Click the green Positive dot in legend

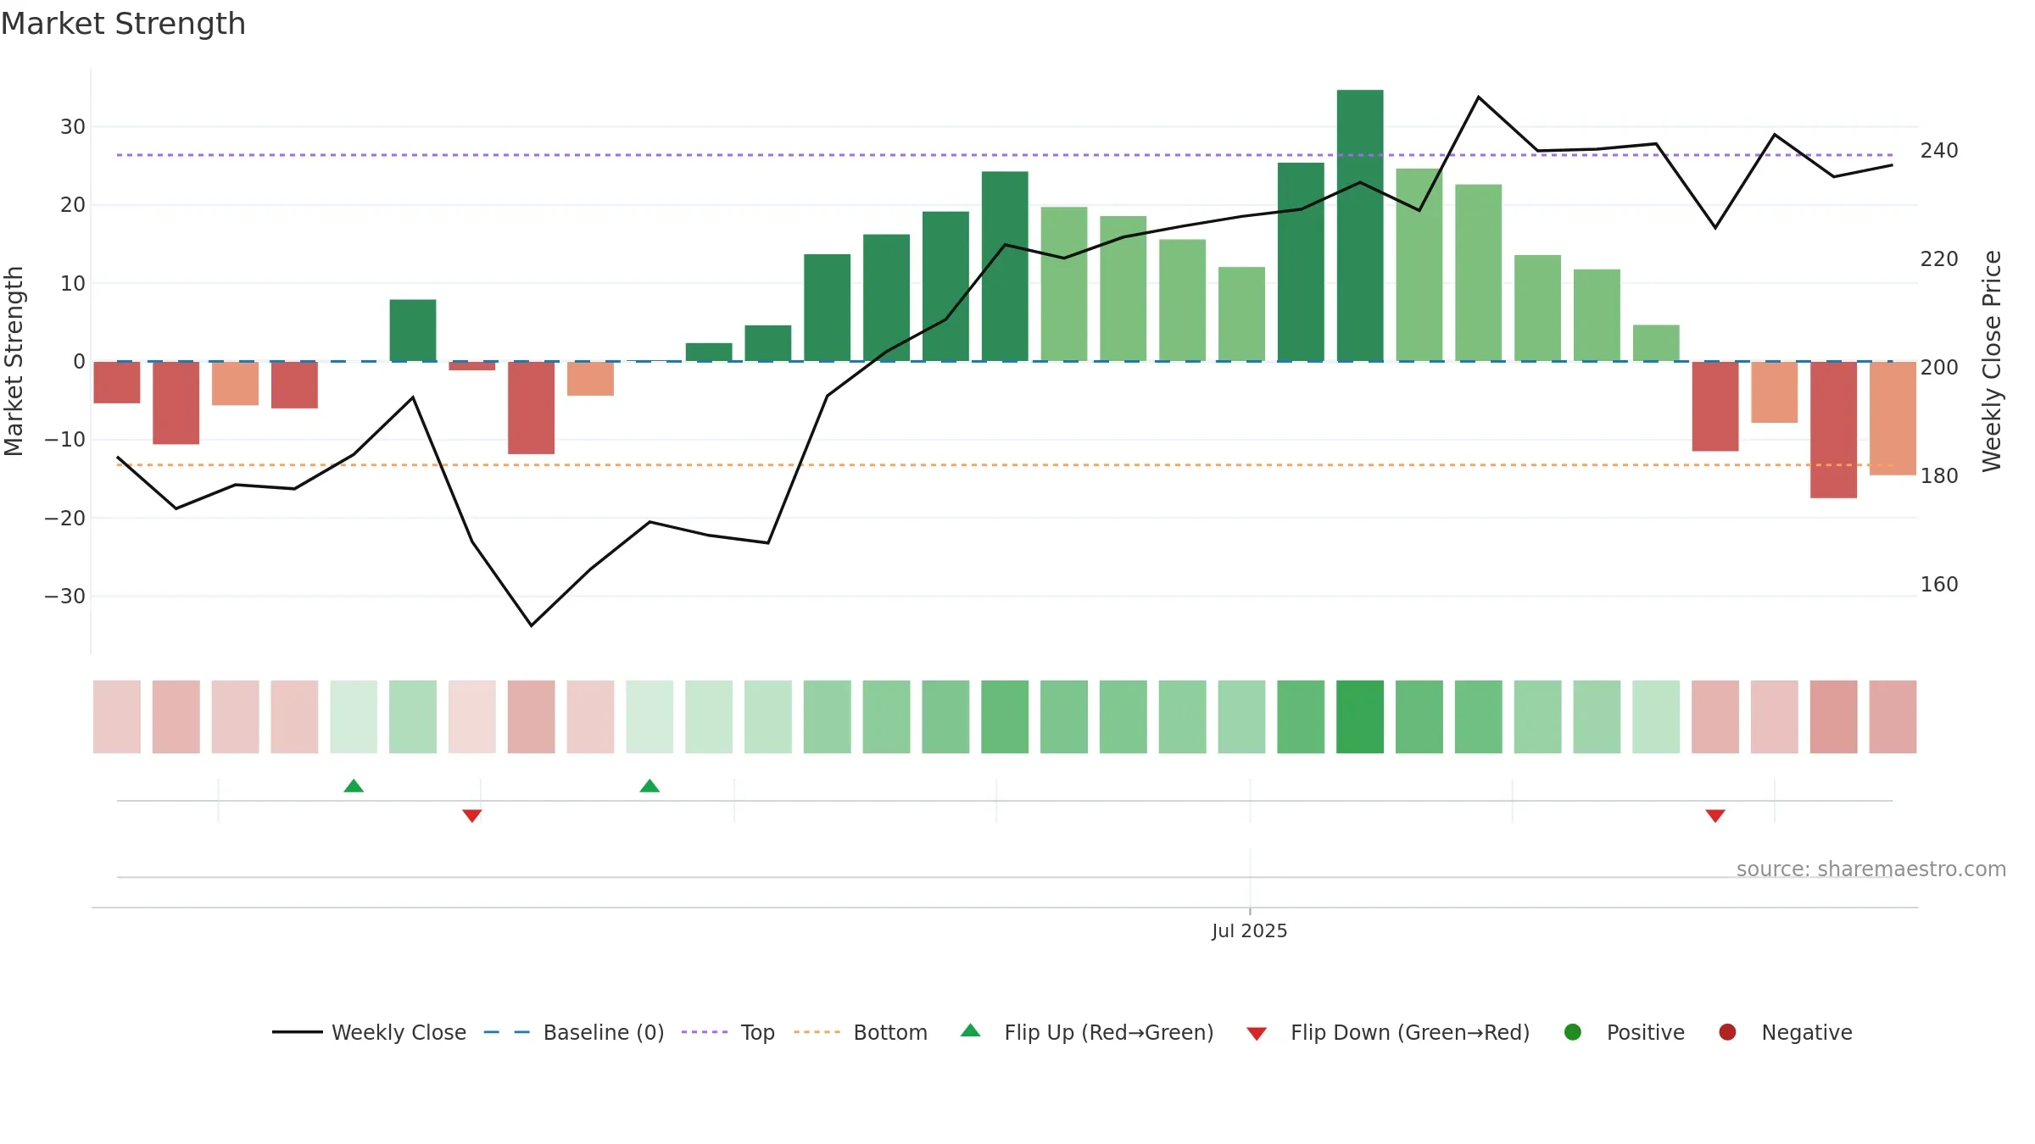click(1573, 1032)
